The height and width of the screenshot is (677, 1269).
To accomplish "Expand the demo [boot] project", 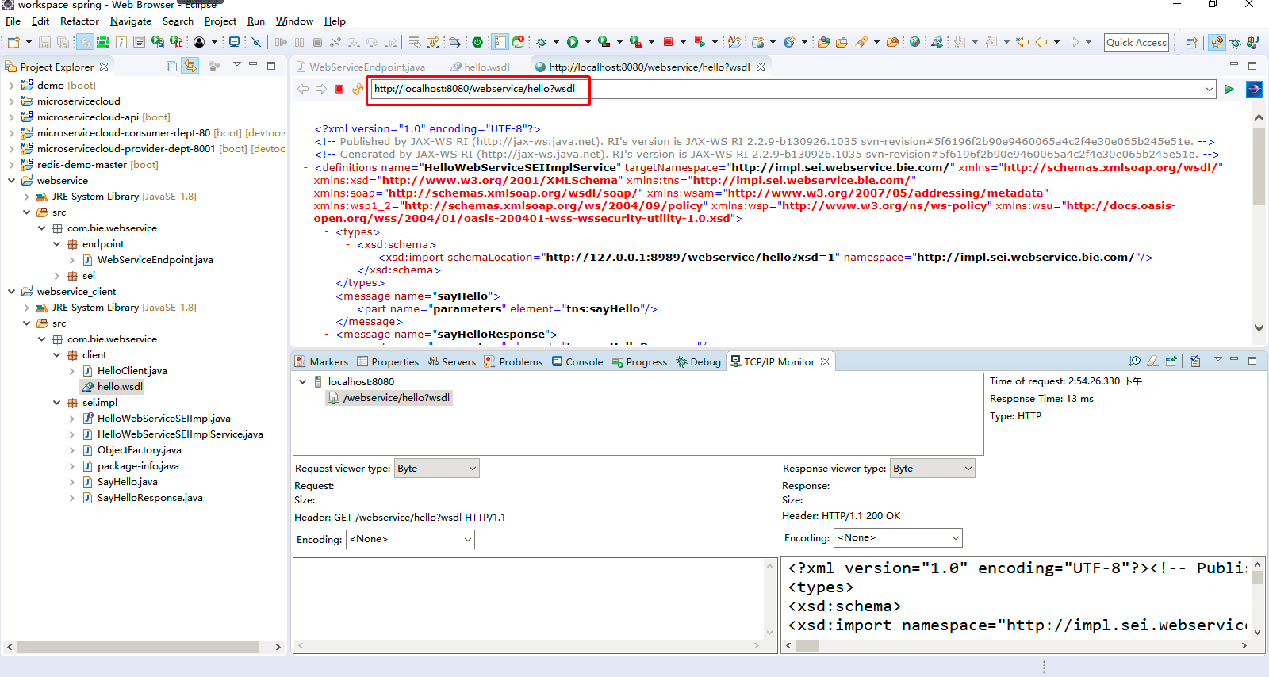I will [11, 86].
